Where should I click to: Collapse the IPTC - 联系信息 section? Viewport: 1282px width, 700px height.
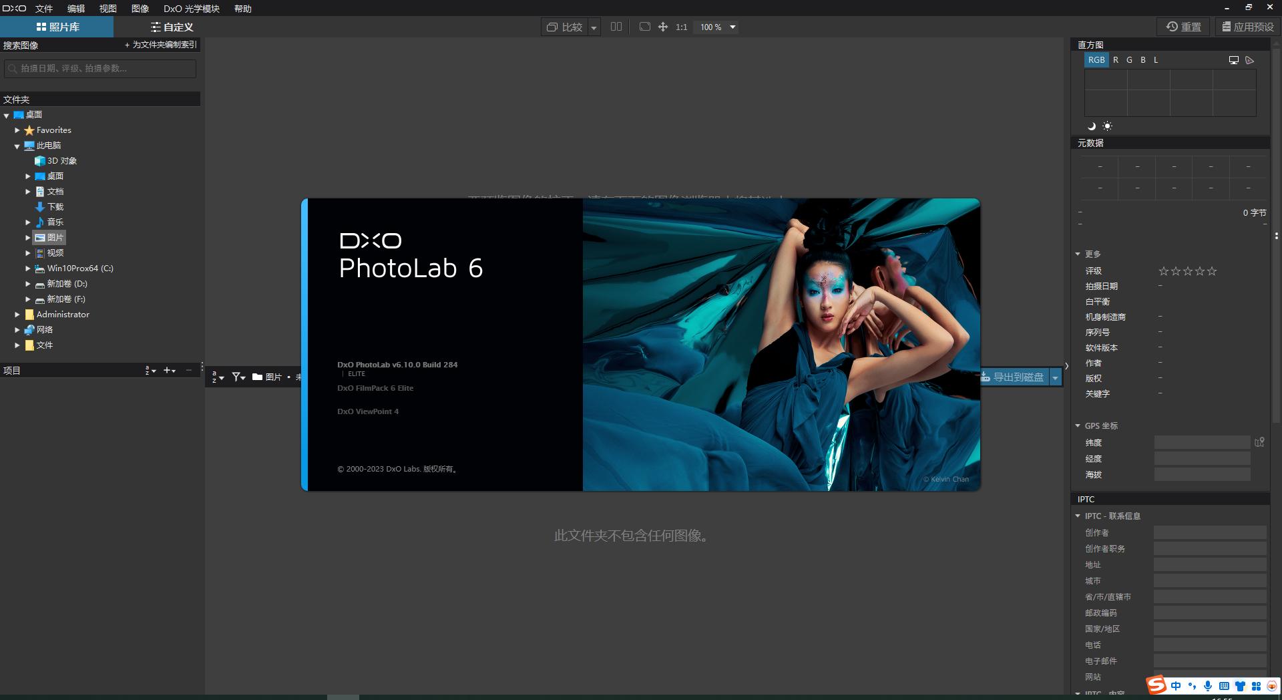(x=1078, y=516)
